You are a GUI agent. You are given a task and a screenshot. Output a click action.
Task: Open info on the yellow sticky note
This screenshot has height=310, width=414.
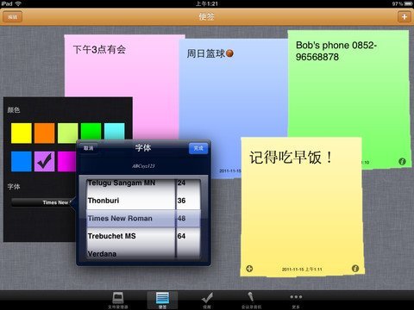[355, 269]
